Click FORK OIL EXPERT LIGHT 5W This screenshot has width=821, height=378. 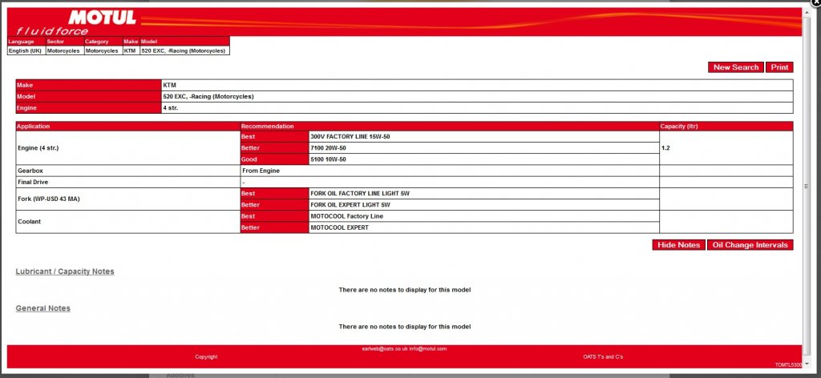click(x=350, y=205)
